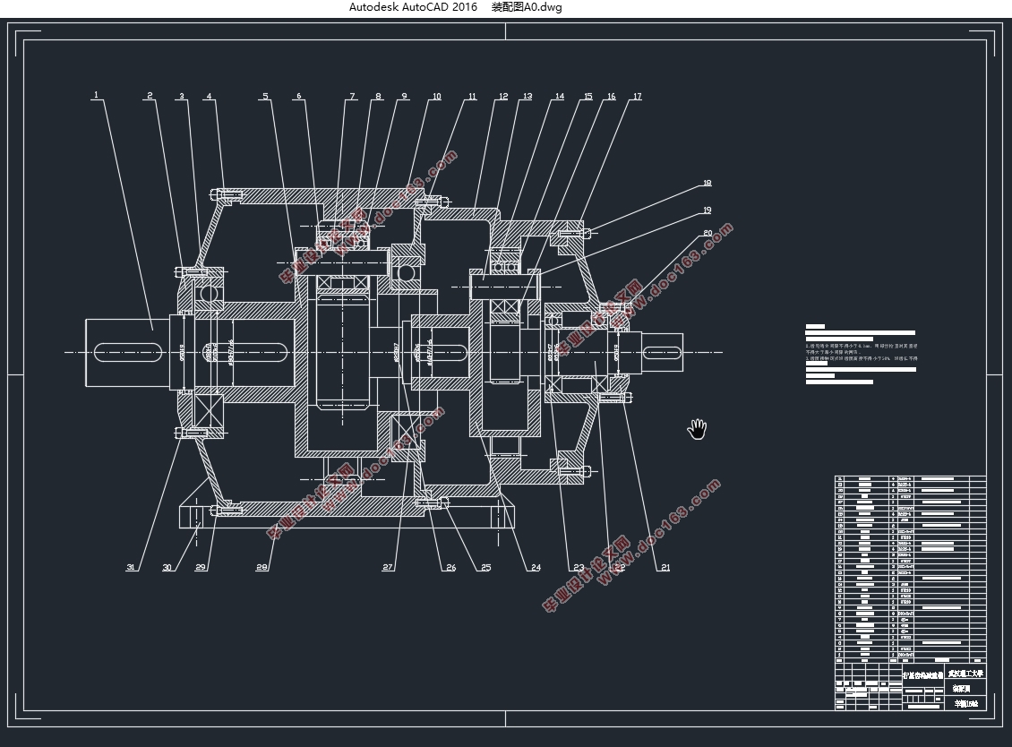Pick part callout number 9
This screenshot has height=747, width=1012.
[x=405, y=96]
